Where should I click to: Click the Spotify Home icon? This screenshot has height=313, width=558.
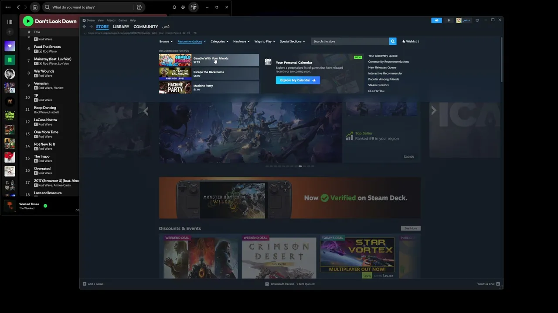tap(35, 7)
